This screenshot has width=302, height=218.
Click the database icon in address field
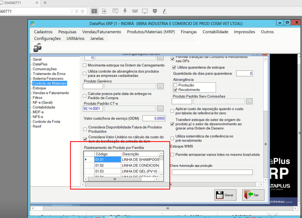point(77,11)
